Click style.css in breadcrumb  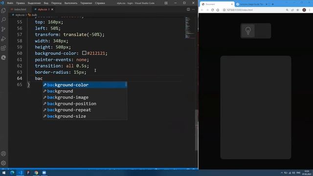click(x=20, y=15)
